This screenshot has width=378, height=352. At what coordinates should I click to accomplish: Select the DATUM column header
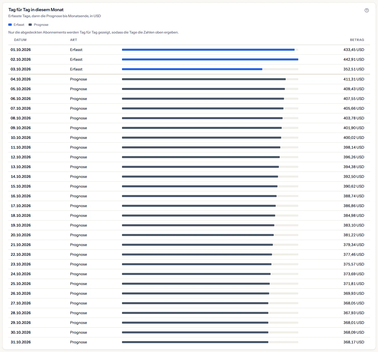[20, 40]
